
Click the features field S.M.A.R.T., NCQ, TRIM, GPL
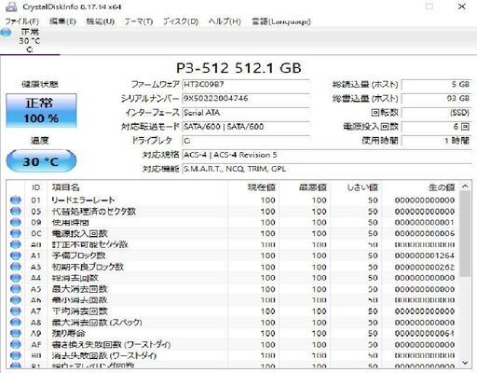point(327,169)
